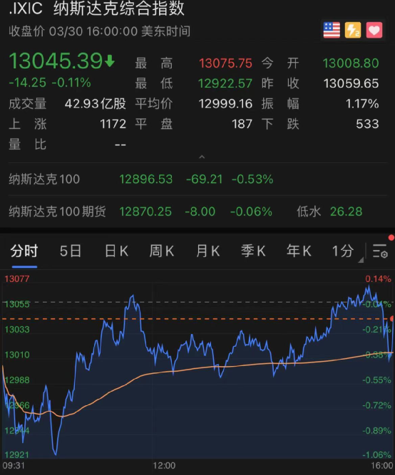
Task: Tap the US flag market icon
Action: (x=332, y=30)
